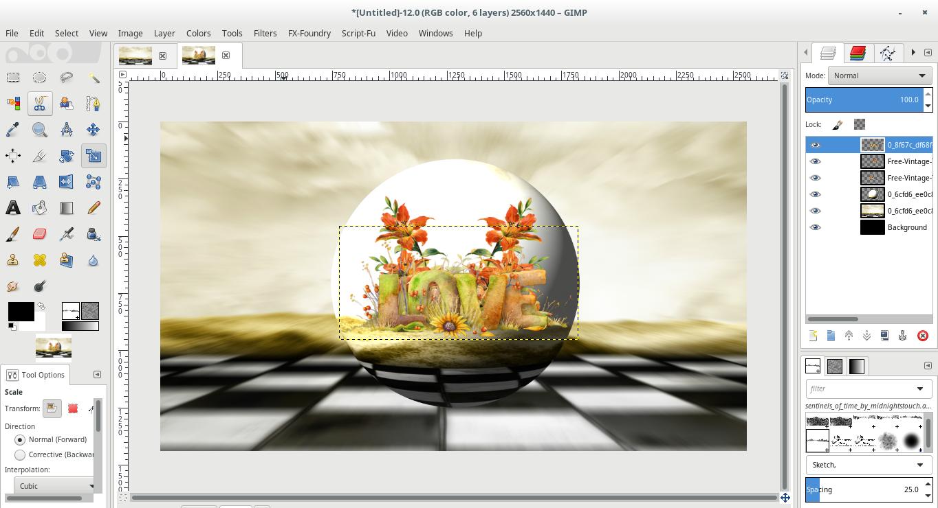The width and height of the screenshot is (938, 508).
Task: Click the Opacity slider in the Layers panel
Action: [x=864, y=100]
